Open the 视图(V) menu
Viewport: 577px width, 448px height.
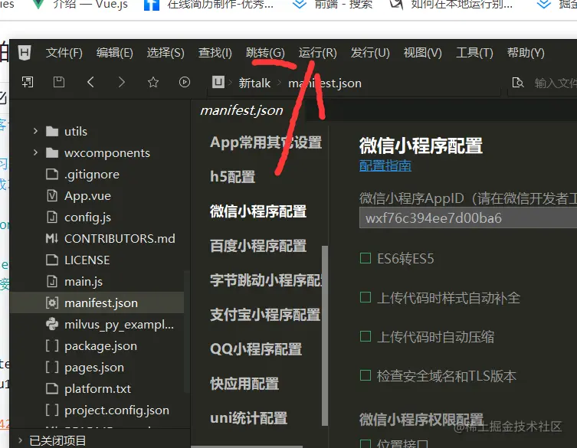coord(422,53)
